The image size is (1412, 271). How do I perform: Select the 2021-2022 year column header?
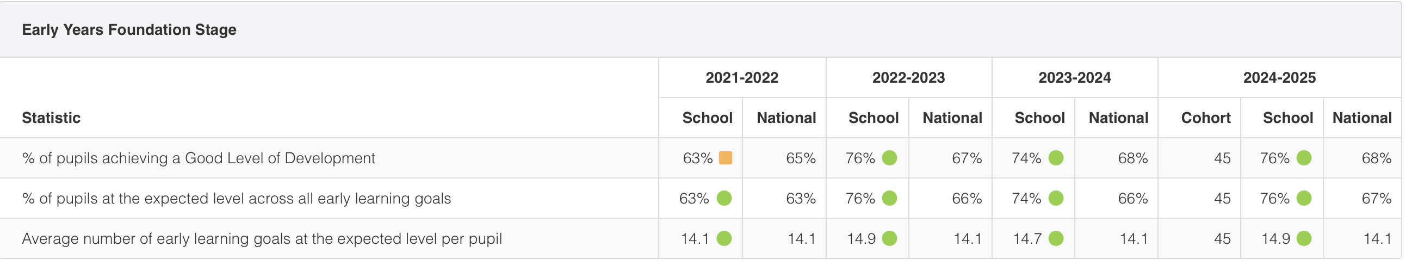[x=742, y=78]
